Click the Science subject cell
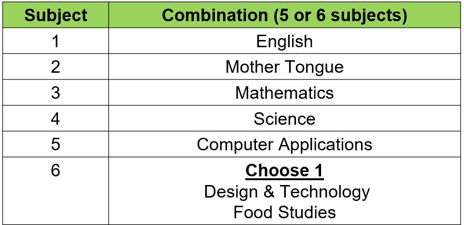Viewport: 464px width, 225px height. coord(284,119)
